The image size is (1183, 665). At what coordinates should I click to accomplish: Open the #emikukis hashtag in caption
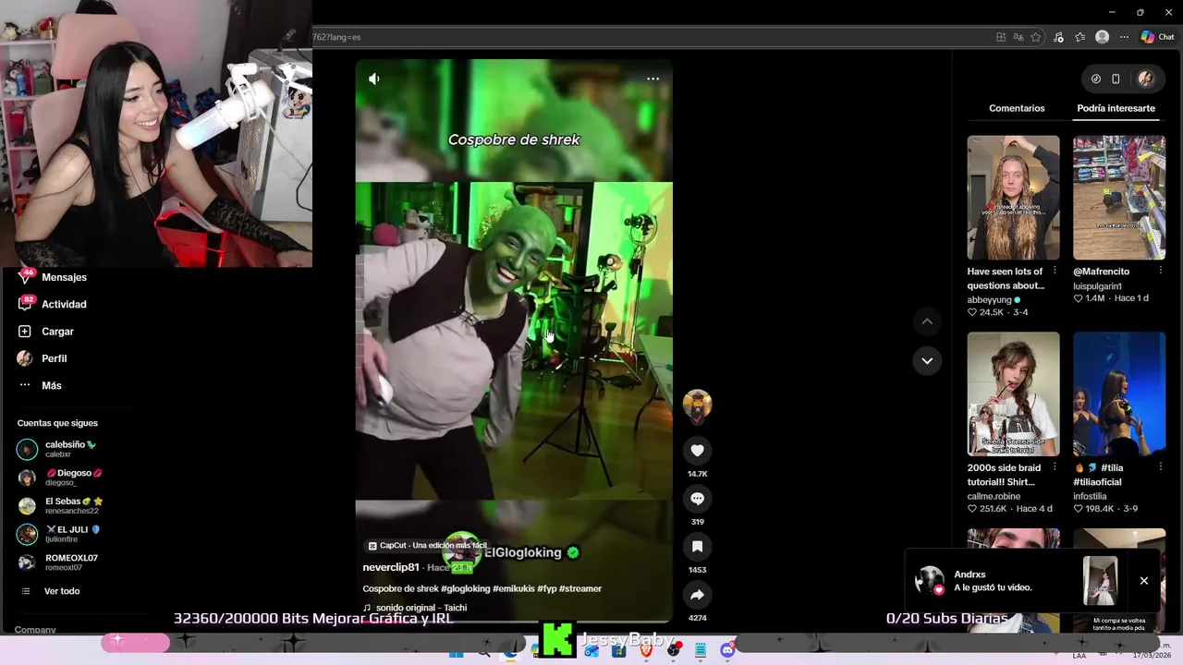pos(513,588)
